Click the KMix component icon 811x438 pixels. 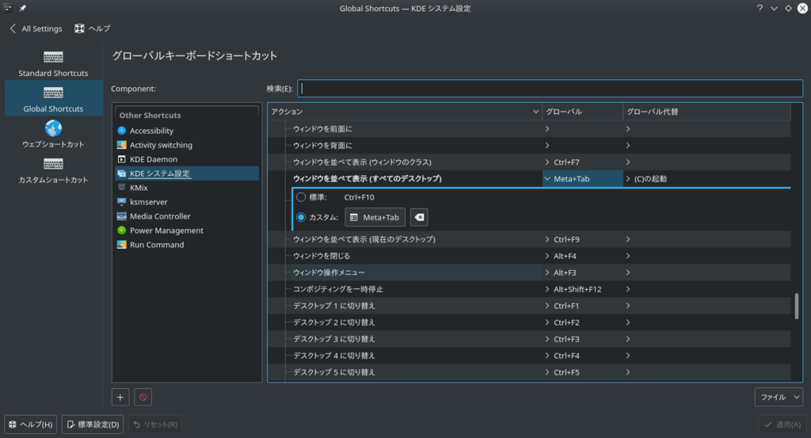coord(121,187)
